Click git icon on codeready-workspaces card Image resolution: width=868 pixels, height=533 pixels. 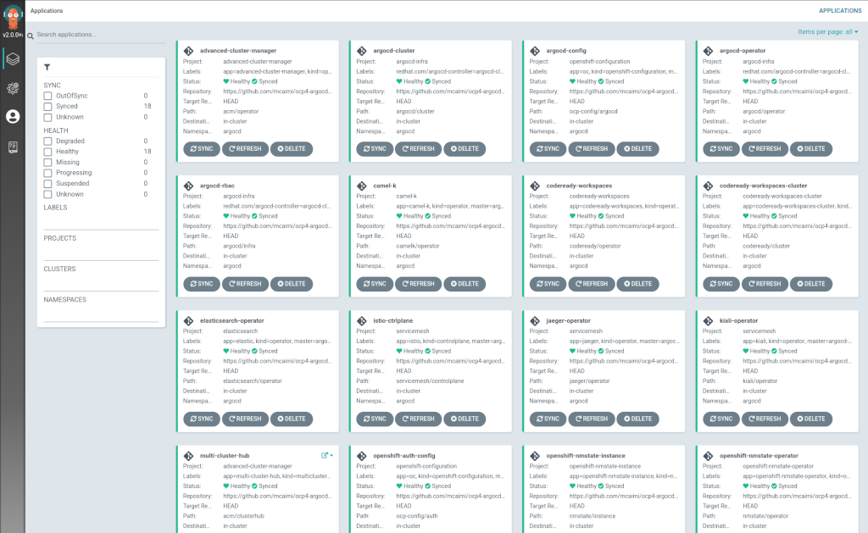click(x=535, y=186)
